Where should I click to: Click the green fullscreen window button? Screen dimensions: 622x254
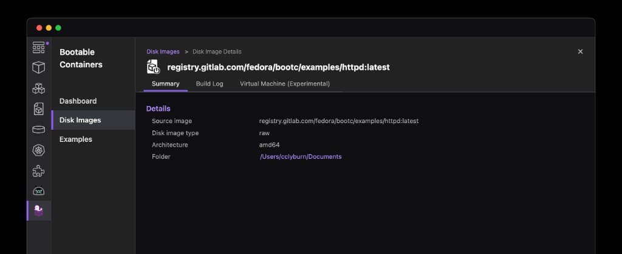tap(58, 28)
